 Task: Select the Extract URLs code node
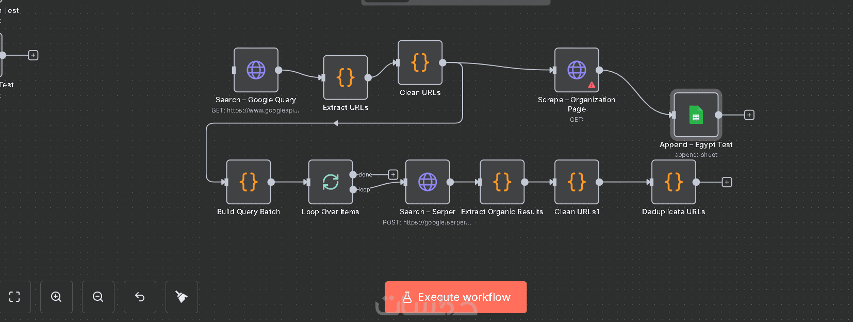click(346, 77)
